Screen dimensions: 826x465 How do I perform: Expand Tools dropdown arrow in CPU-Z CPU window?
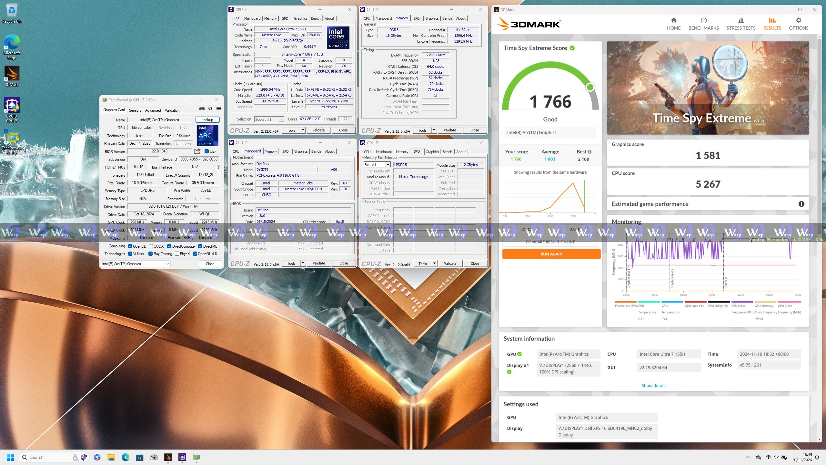pyautogui.click(x=303, y=130)
